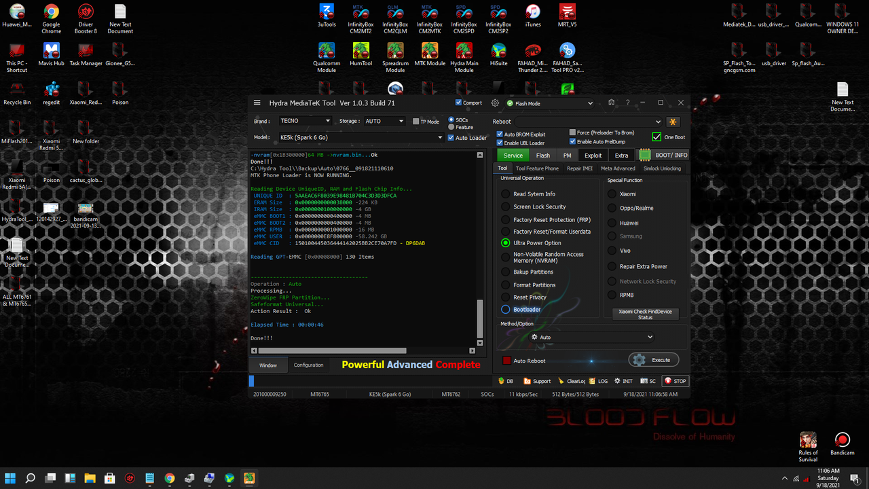Image resolution: width=869 pixels, height=489 pixels.
Task: Click the Execute button
Action: 653,360
